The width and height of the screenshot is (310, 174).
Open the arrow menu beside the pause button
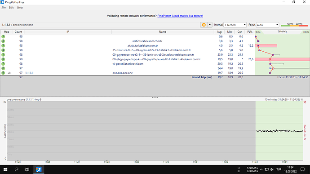pyautogui.click(x=210, y=25)
